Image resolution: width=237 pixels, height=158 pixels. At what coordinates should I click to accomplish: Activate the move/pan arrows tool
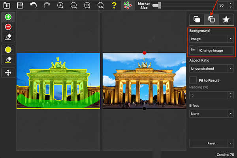(x=8, y=72)
